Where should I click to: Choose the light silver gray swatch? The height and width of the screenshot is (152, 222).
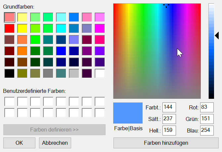(74, 73)
